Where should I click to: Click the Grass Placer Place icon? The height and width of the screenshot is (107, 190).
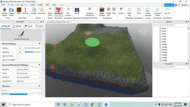pyautogui.click(x=19, y=11)
